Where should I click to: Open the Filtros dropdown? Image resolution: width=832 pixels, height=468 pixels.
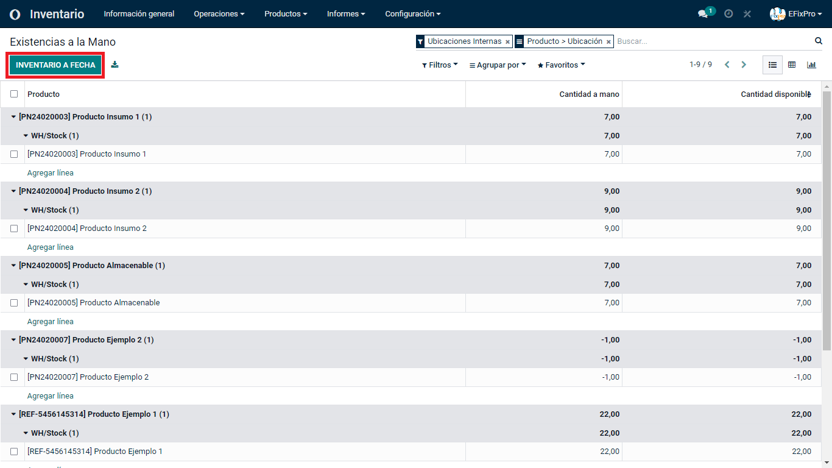pos(440,65)
